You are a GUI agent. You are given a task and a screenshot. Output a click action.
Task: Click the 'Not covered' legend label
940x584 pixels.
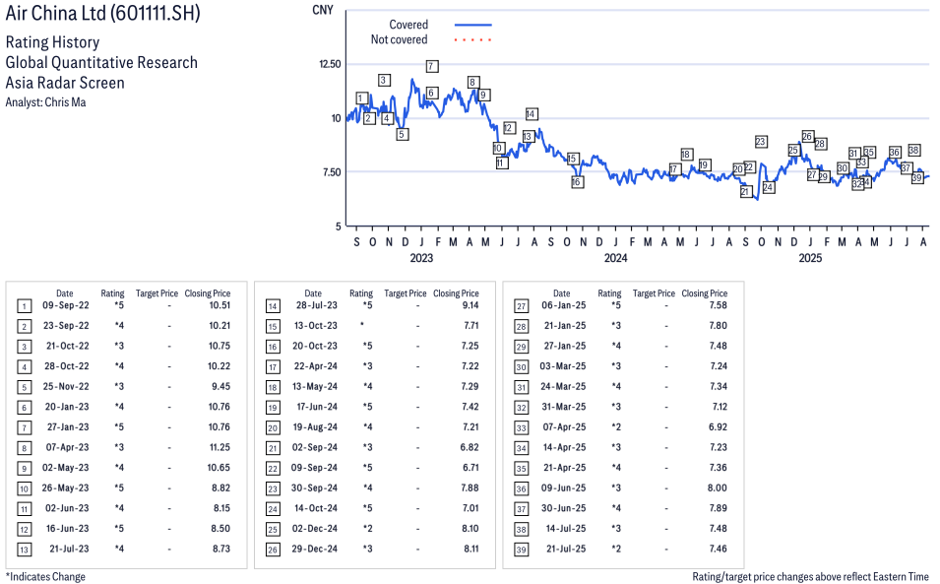coord(400,39)
